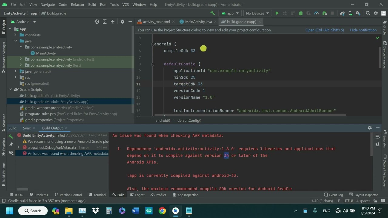Click the quick access square icon in status bar
388x218 pixels.
click(x=3, y=201)
